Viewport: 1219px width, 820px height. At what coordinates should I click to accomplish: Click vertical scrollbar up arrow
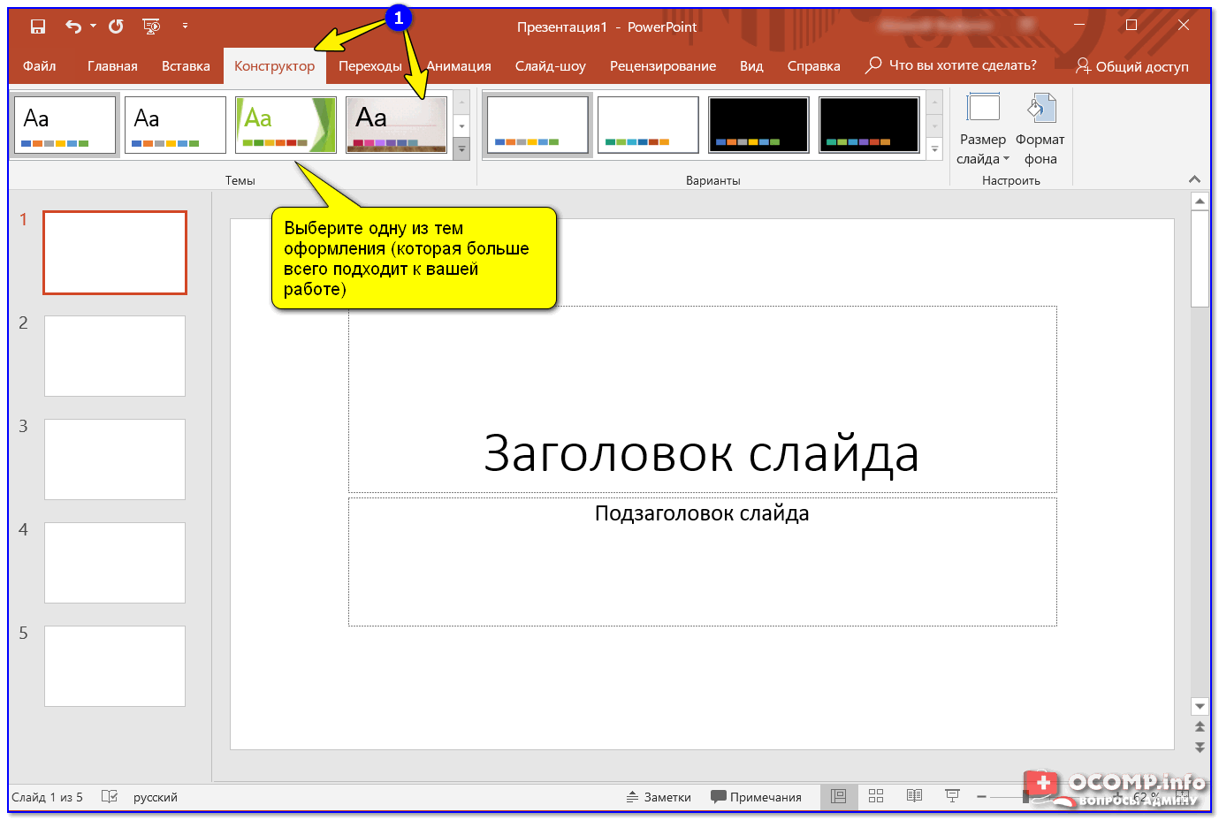[1200, 201]
